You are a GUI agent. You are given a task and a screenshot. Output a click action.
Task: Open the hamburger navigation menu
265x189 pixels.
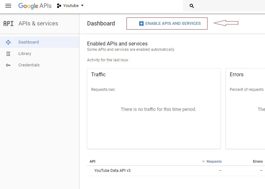pos(8,6)
